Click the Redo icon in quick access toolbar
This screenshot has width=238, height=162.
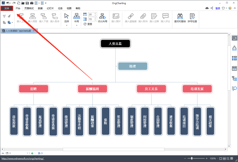pyautogui.click(x=14, y=3)
